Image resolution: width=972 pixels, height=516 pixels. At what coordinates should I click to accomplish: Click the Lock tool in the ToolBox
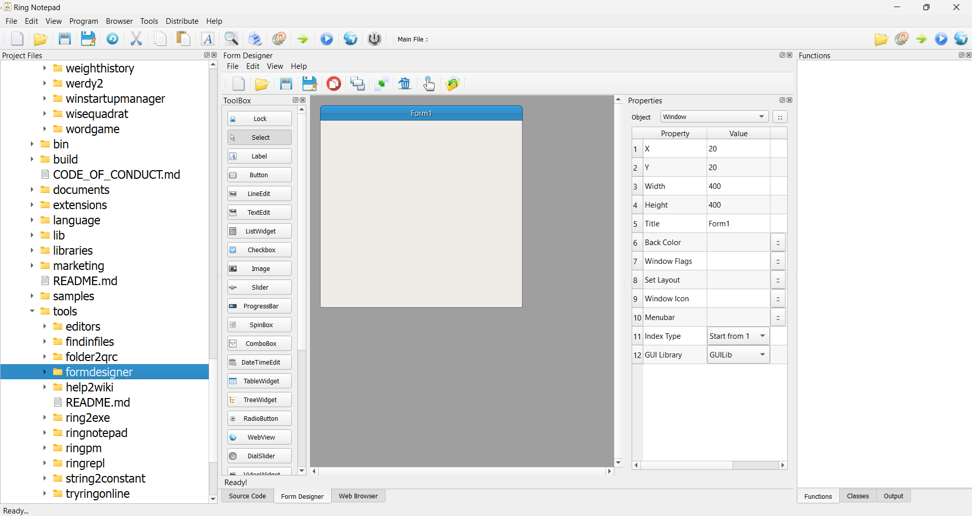coord(259,118)
